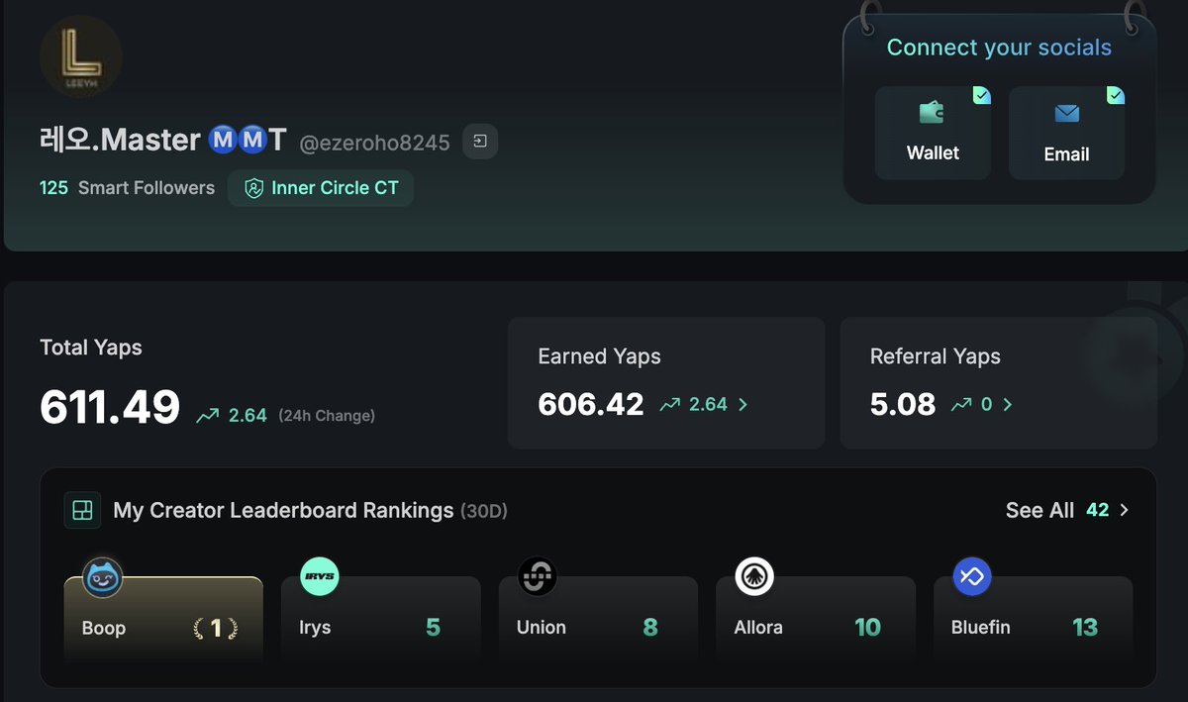1188x702 pixels.
Task: Click the 611.49 Total Yaps value
Action: [110, 407]
